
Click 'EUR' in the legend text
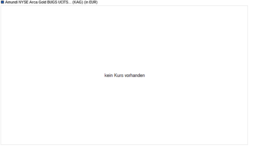[x=93, y=2]
